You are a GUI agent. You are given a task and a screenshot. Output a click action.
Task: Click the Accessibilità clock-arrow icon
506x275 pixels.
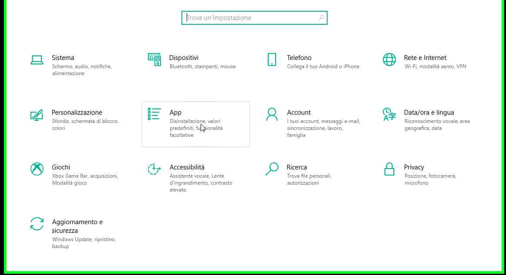pos(154,169)
